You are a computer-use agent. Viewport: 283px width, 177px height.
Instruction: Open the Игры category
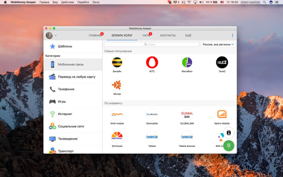[73, 102]
